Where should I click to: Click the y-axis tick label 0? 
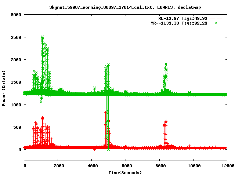20,150
